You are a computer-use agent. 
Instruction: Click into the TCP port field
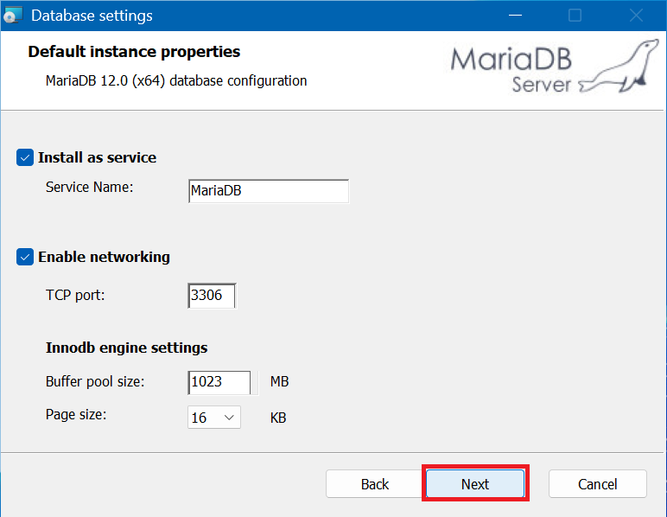point(211,296)
